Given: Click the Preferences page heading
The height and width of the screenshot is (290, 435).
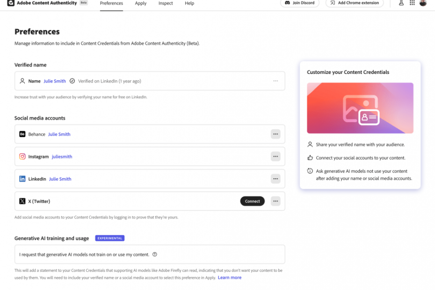Looking at the screenshot, I should point(37,32).
